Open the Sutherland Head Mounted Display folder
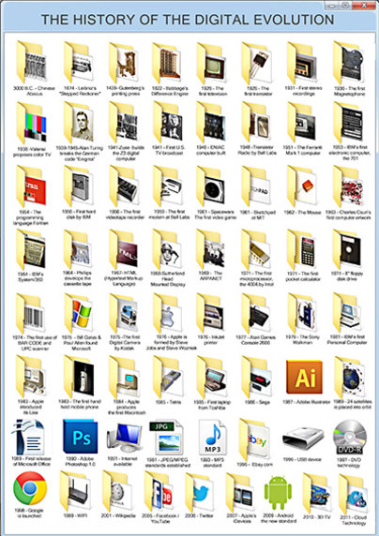This screenshot has width=379, height=536. (x=168, y=249)
